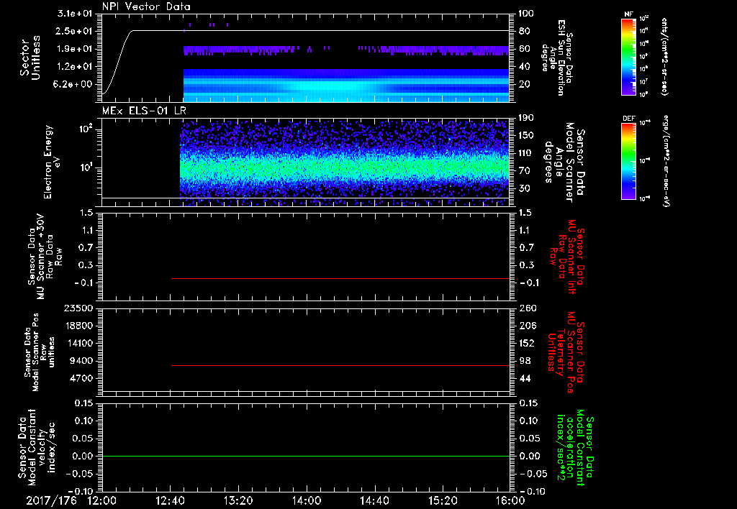Click the '152' telemetry axis value

click(x=528, y=343)
